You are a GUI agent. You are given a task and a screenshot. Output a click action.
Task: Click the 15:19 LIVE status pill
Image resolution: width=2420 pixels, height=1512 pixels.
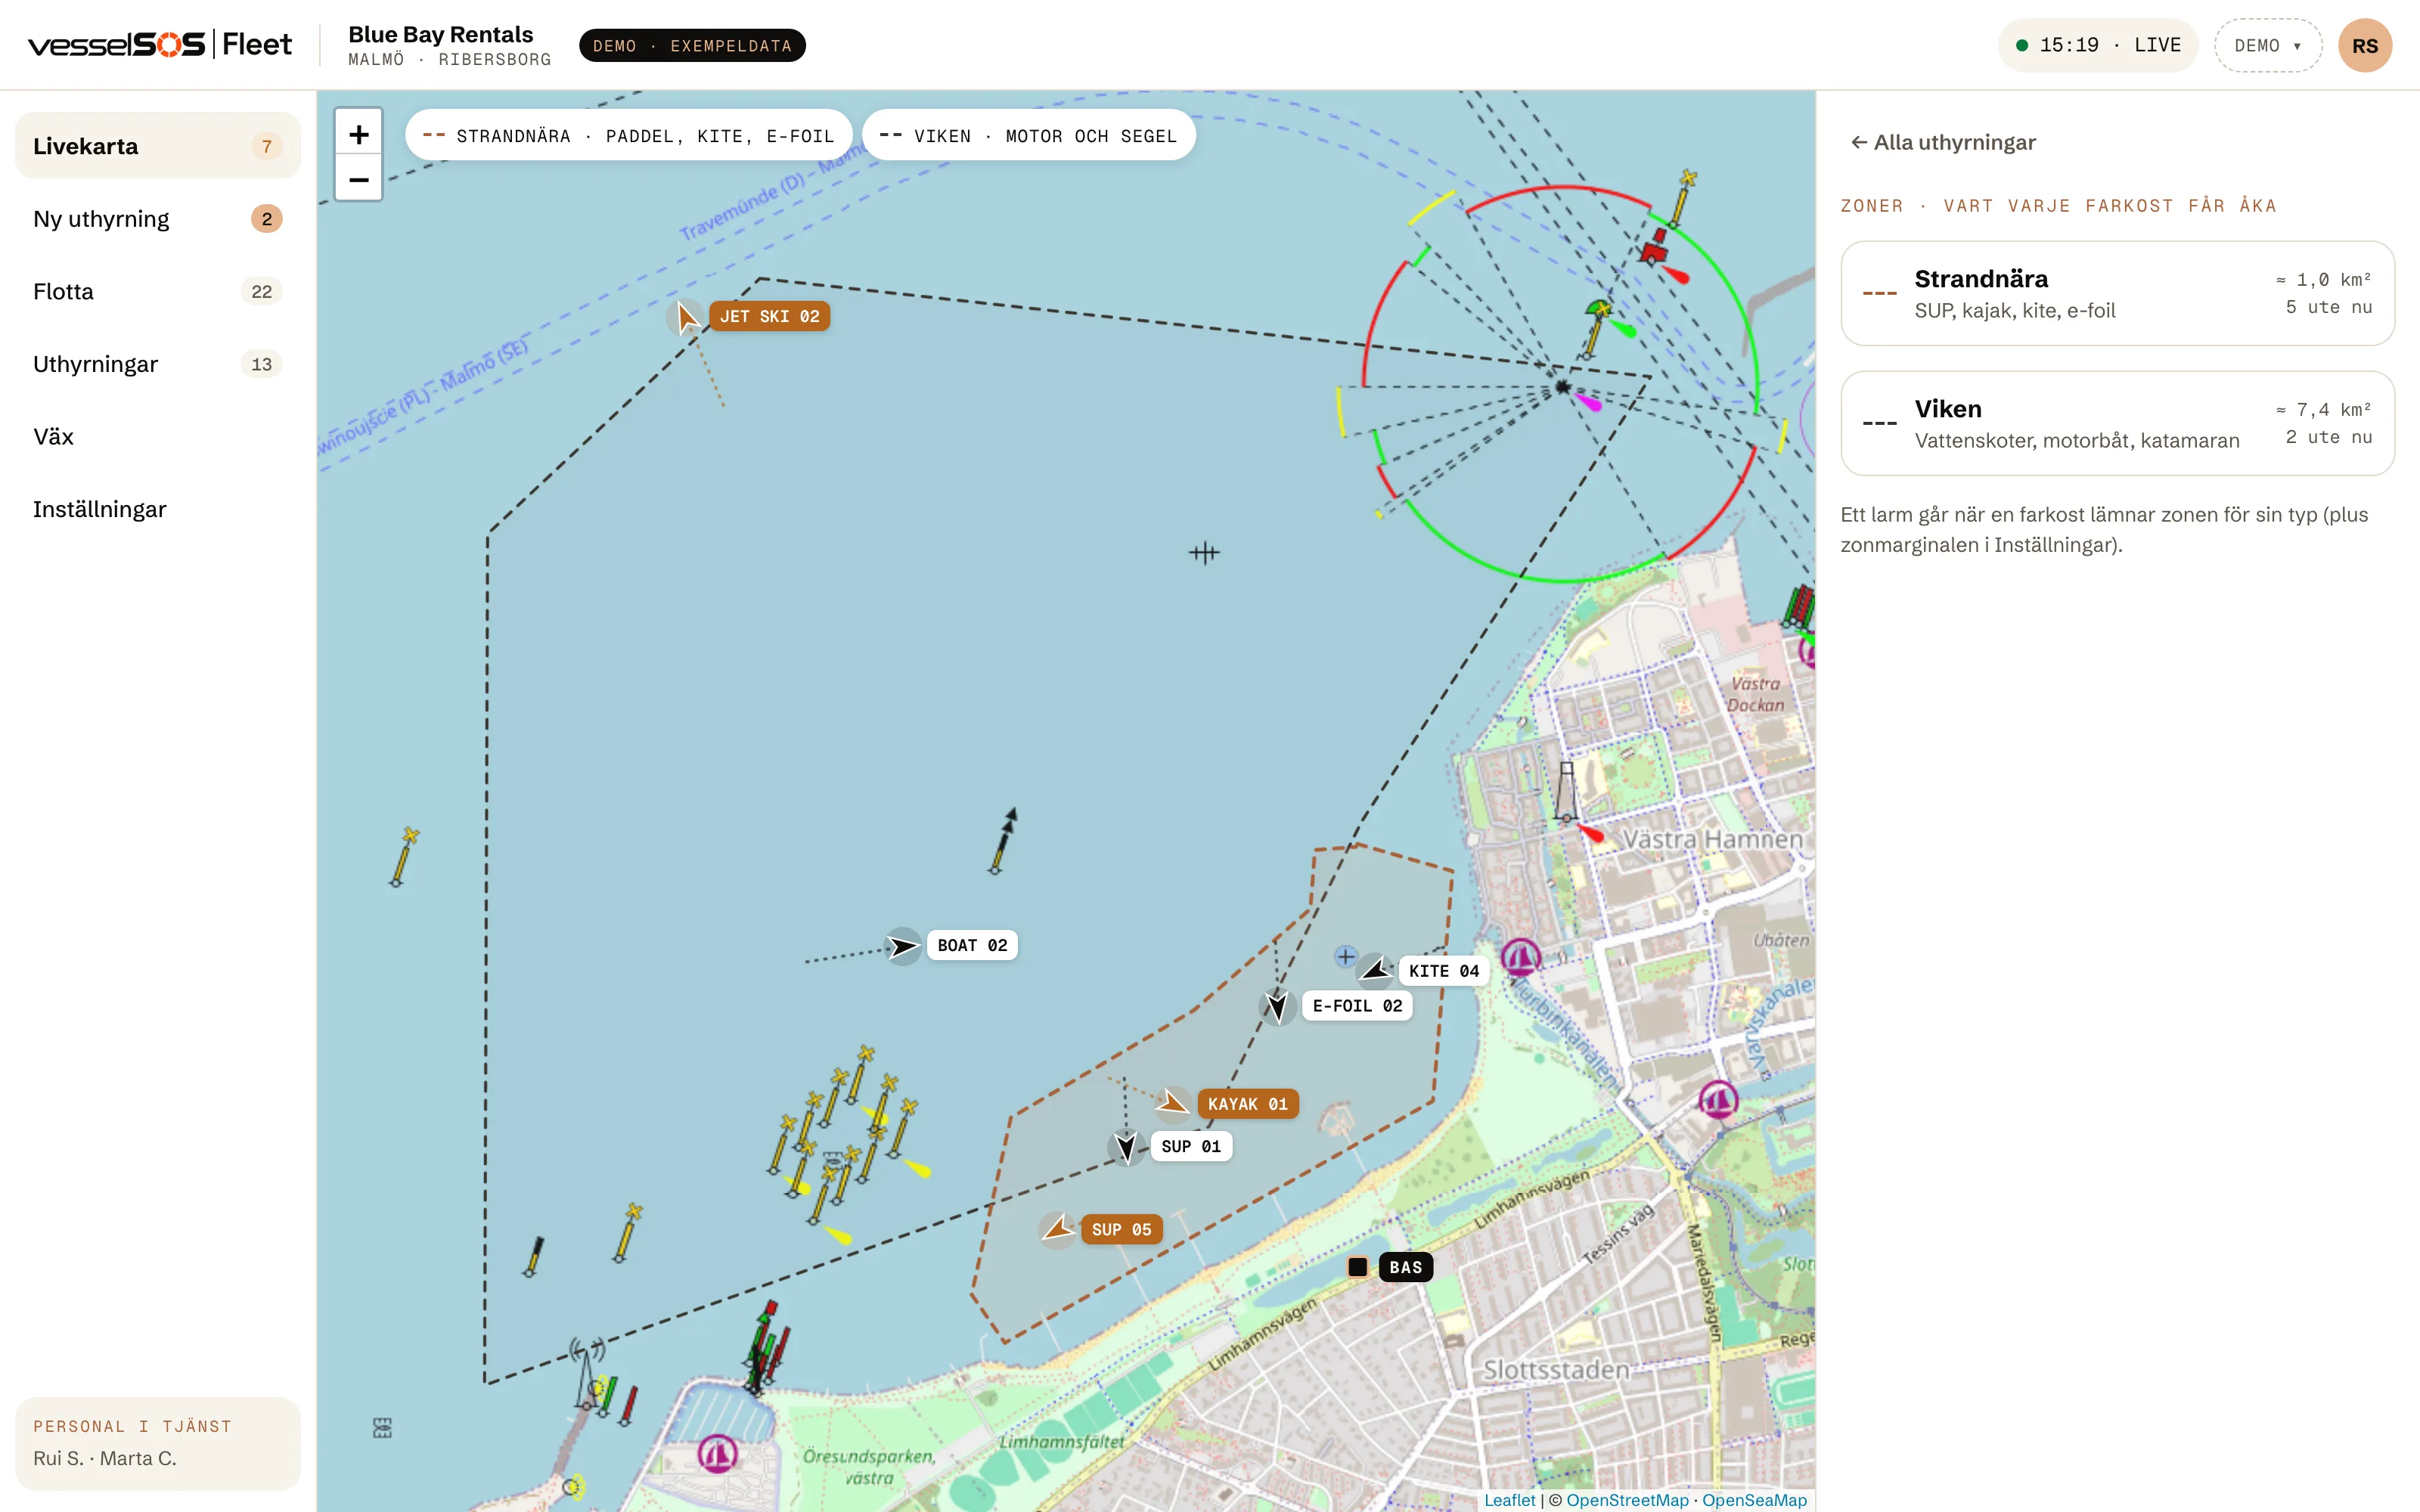tap(2097, 46)
